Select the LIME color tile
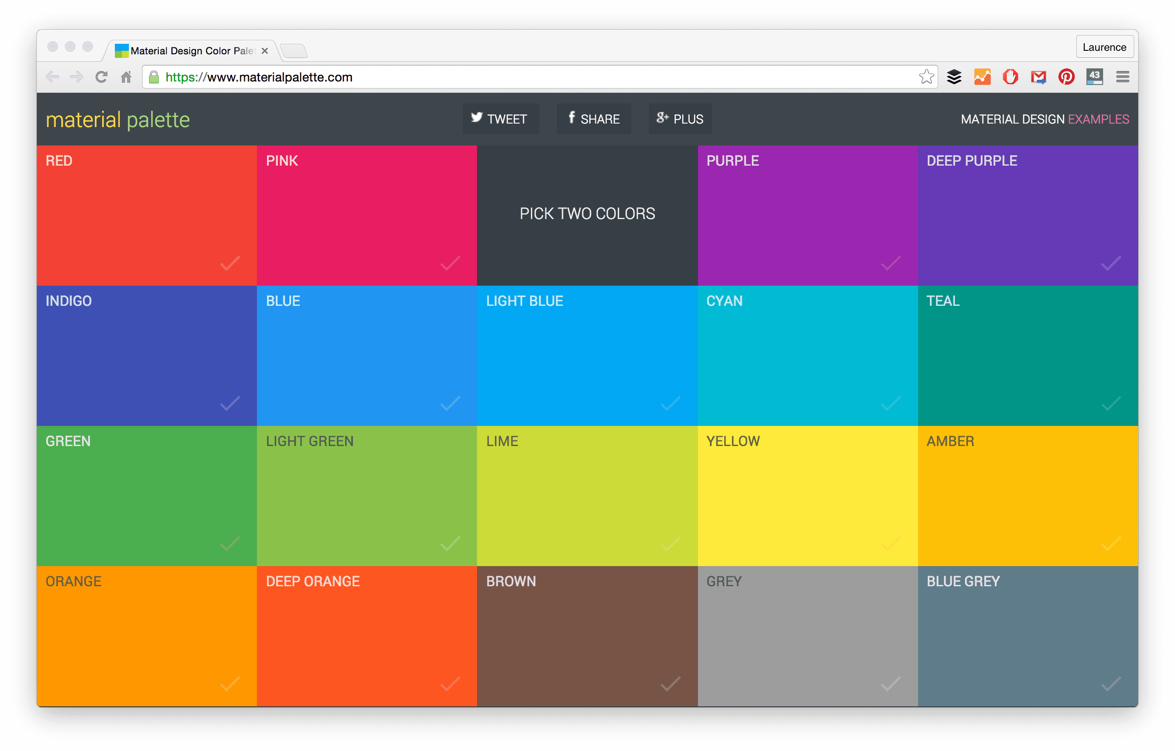Image resolution: width=1175 pixels, height=751 pixels. [587, 493]
